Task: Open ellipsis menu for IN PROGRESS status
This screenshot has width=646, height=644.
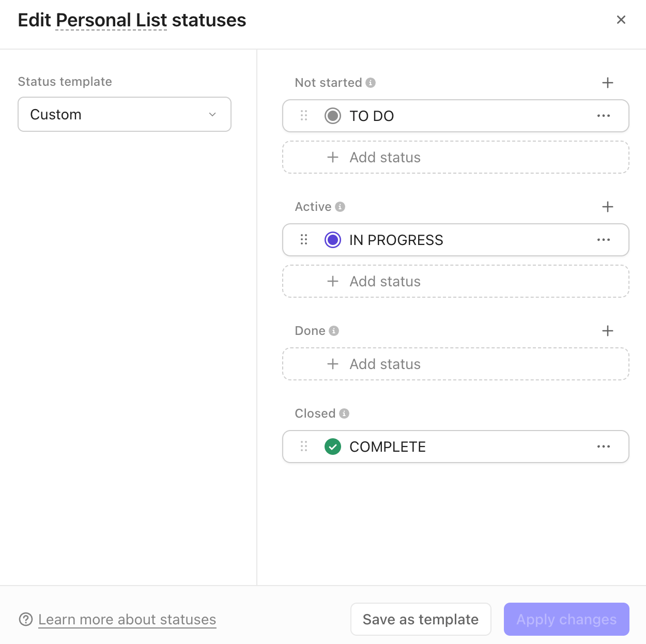Action: point(604,240)
